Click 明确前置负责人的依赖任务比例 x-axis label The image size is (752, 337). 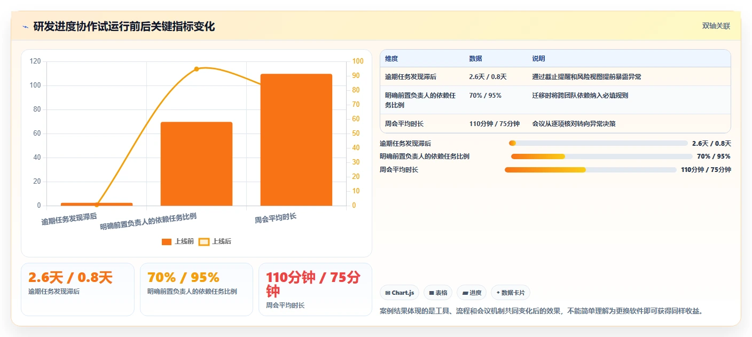coord(148,221)
